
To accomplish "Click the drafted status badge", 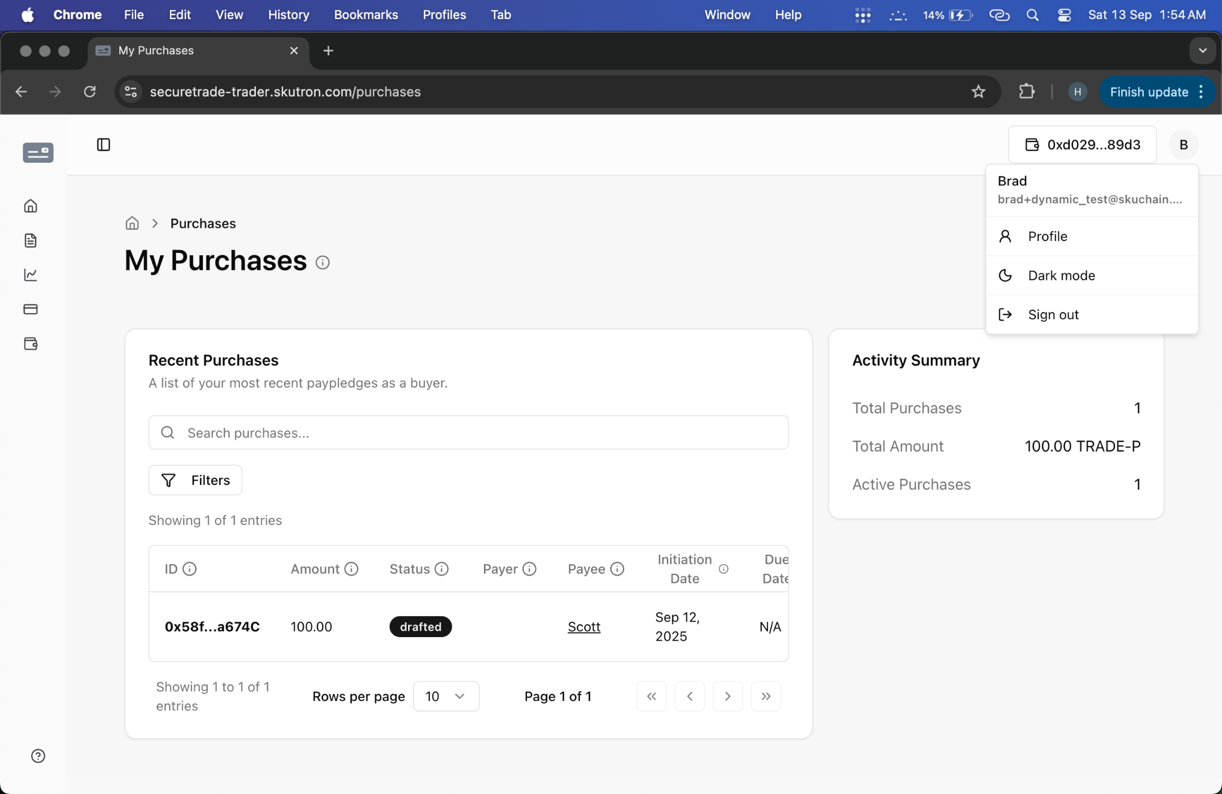I will tap(421, 626).
